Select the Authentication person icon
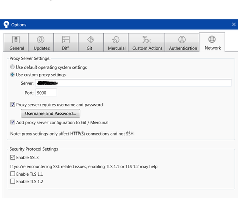238x198 pixels. 182,40
